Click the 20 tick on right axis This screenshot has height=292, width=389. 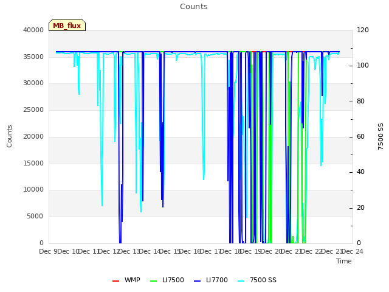(360, 207)
